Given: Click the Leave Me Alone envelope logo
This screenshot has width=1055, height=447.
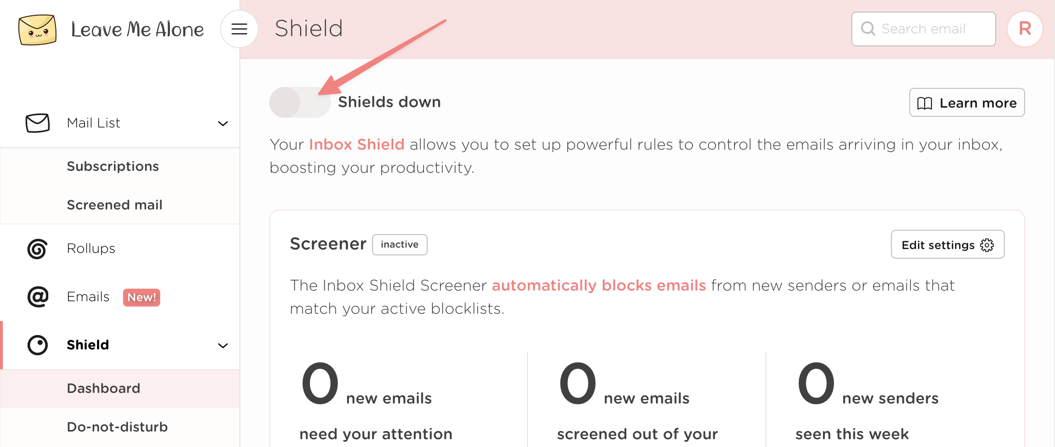Looking at the screenshot, I should pos(38,29).
